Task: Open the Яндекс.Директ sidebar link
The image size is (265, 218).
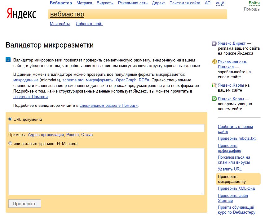Action: click(232, 43)
